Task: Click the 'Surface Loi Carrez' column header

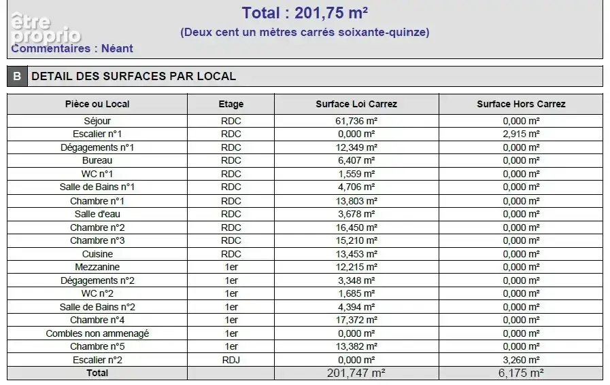Action: click(356, 104)
